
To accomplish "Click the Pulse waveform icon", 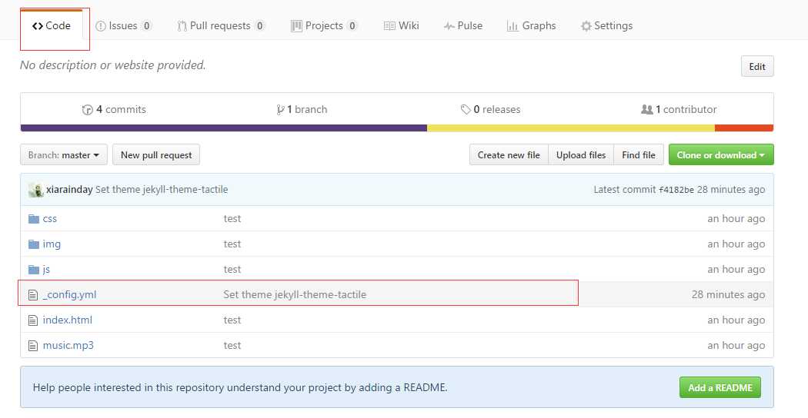I will (x=449, y=26).
